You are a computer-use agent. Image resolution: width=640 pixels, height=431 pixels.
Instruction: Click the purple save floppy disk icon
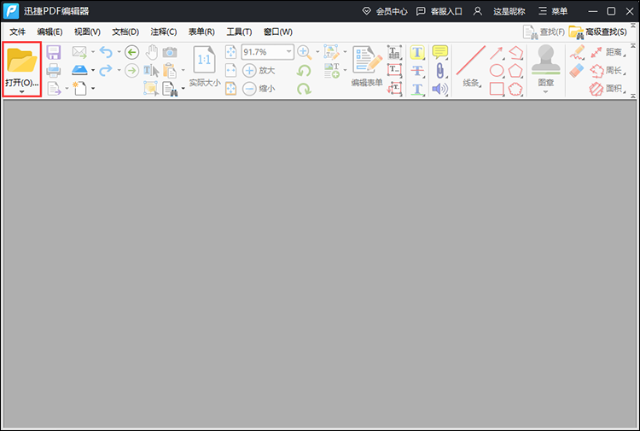pyautogui.click(x=54, y=52)
